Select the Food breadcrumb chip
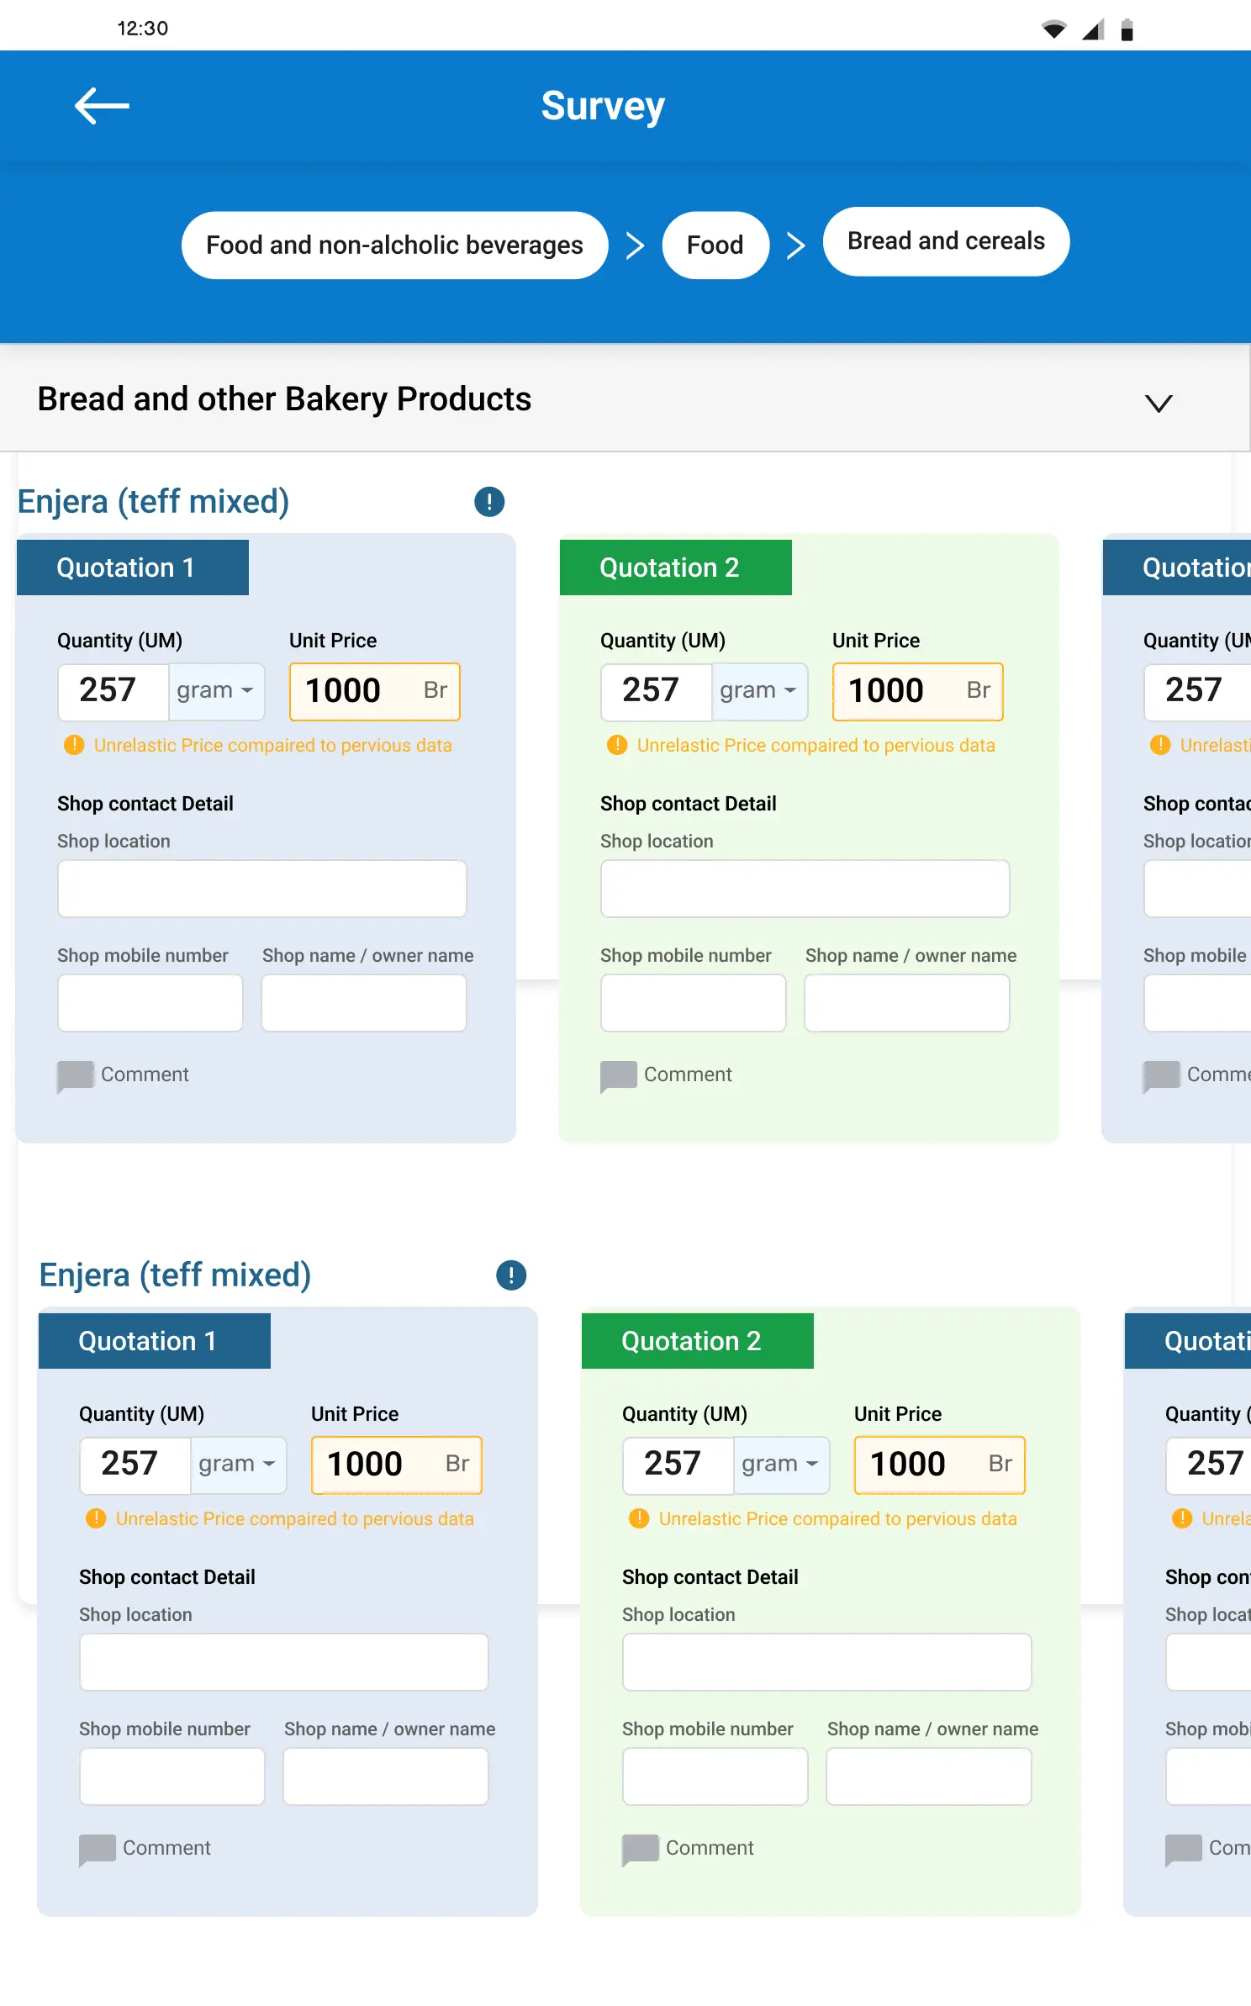The width and height of the screenshot is (1251, 2006). tap(715, 245)
